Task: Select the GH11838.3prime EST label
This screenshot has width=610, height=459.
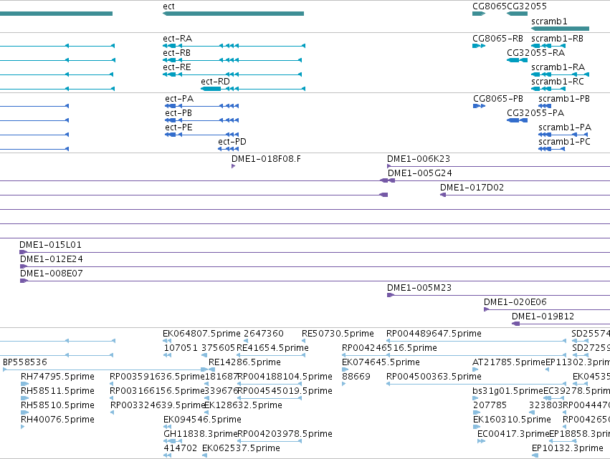Action: point(201,434)
